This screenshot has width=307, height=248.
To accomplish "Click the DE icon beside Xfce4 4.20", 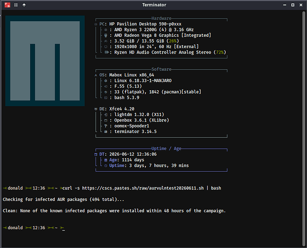I will [x=96, y=109].
